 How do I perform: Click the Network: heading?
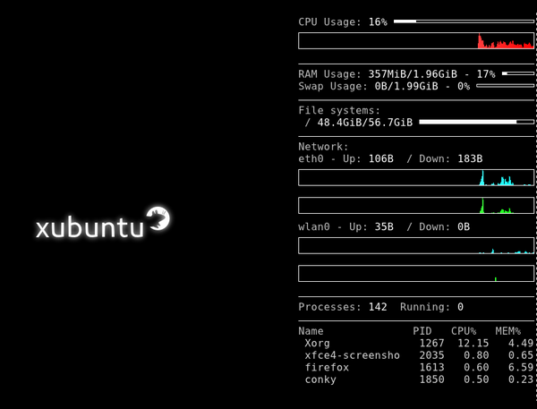[323, 147]
